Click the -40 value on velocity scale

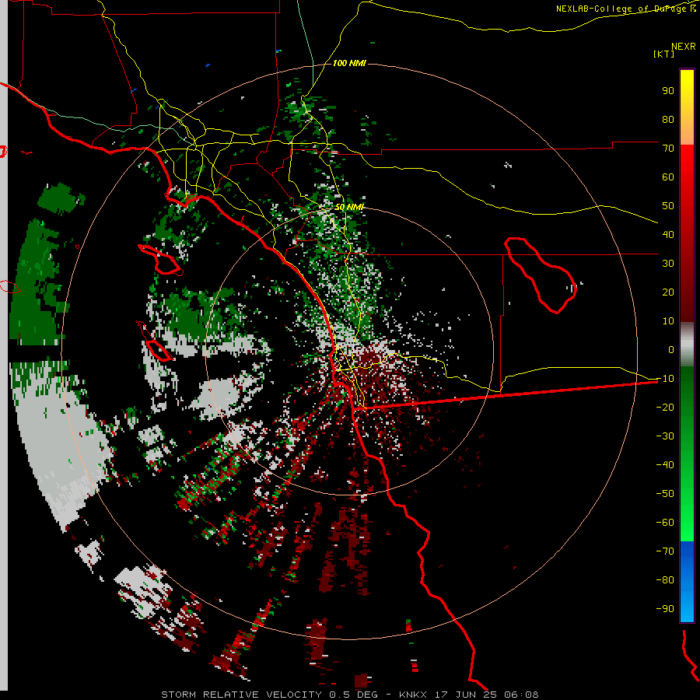[665, 465]
